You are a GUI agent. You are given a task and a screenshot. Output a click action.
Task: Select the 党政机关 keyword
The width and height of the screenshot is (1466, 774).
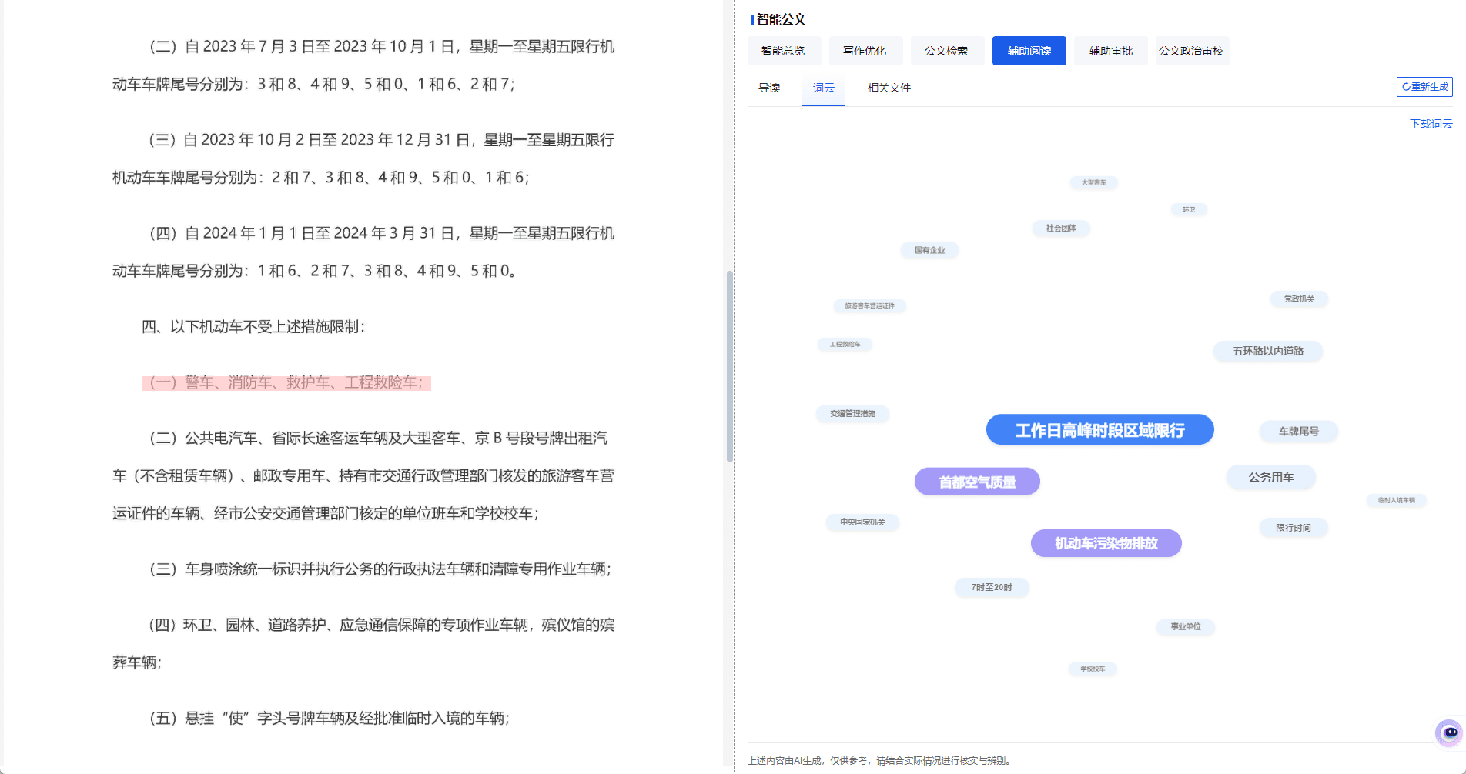(1299, 299)
